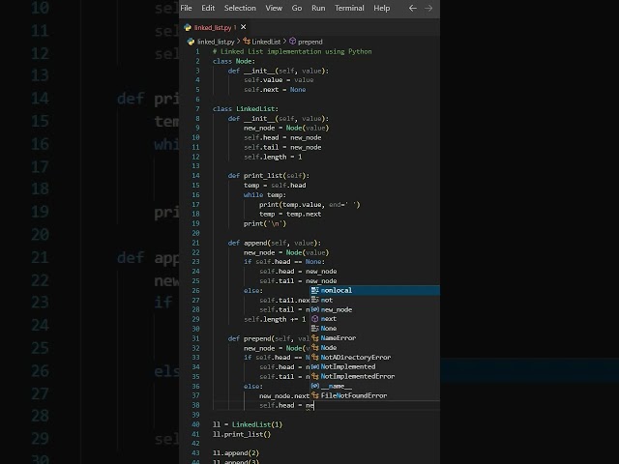Click the keyword icon beside 'nonlocal'
Viewport: 619px width, 464px height.
[x=314, y=290]
